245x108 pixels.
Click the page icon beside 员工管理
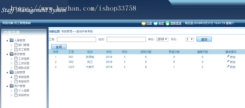pos(16,49)
